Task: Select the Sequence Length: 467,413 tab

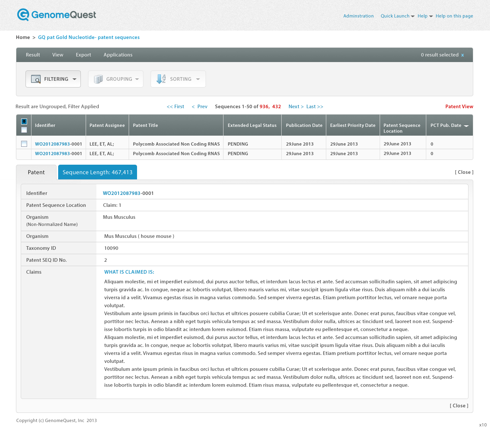Action: pyautogui.click(x=98, y=172)
